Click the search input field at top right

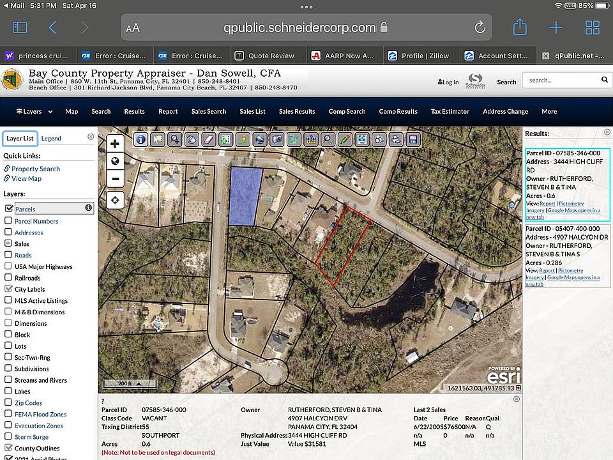561,80
